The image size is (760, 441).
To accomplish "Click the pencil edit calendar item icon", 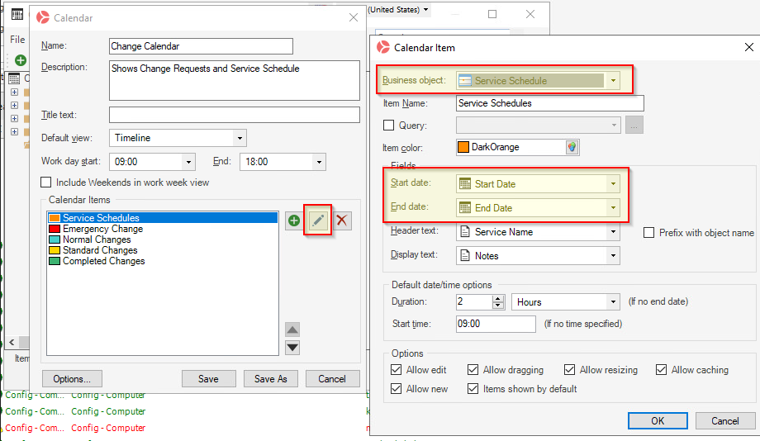I will 317,220.
